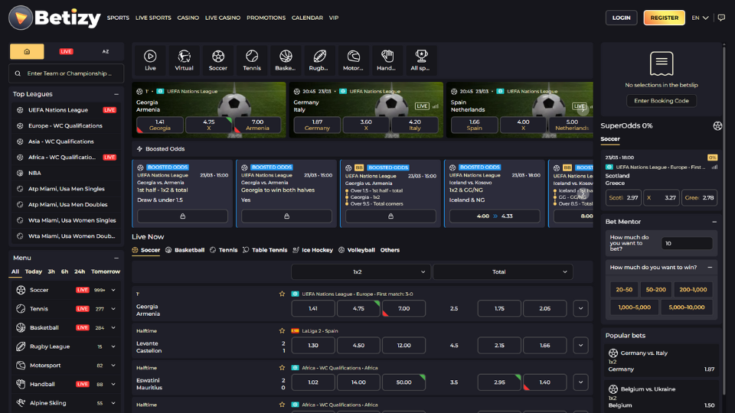Open LIVE SPORTS in top navigation
This screenshot has width=735, height=413.
tap(153, 18)
